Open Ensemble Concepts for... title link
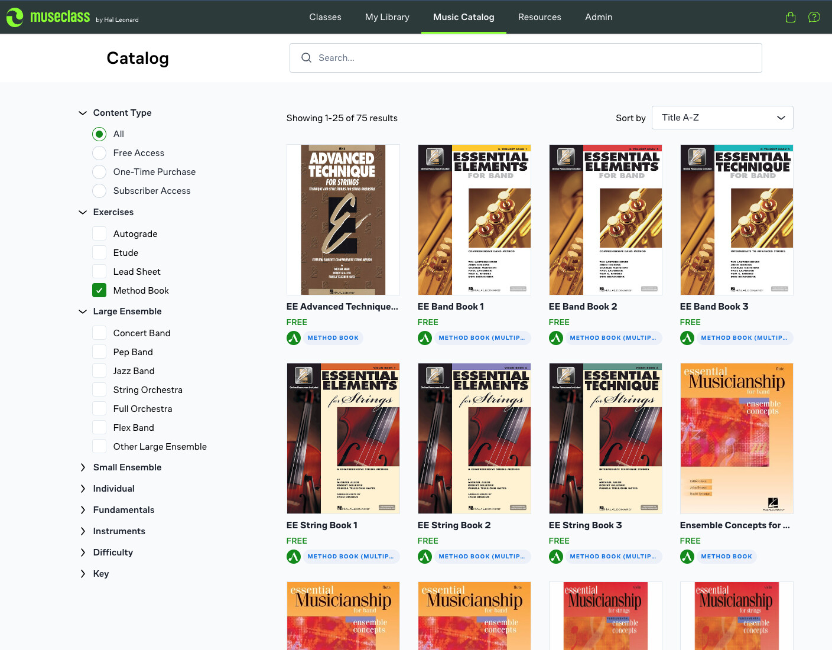832x650 pixels. click(735, 525)
